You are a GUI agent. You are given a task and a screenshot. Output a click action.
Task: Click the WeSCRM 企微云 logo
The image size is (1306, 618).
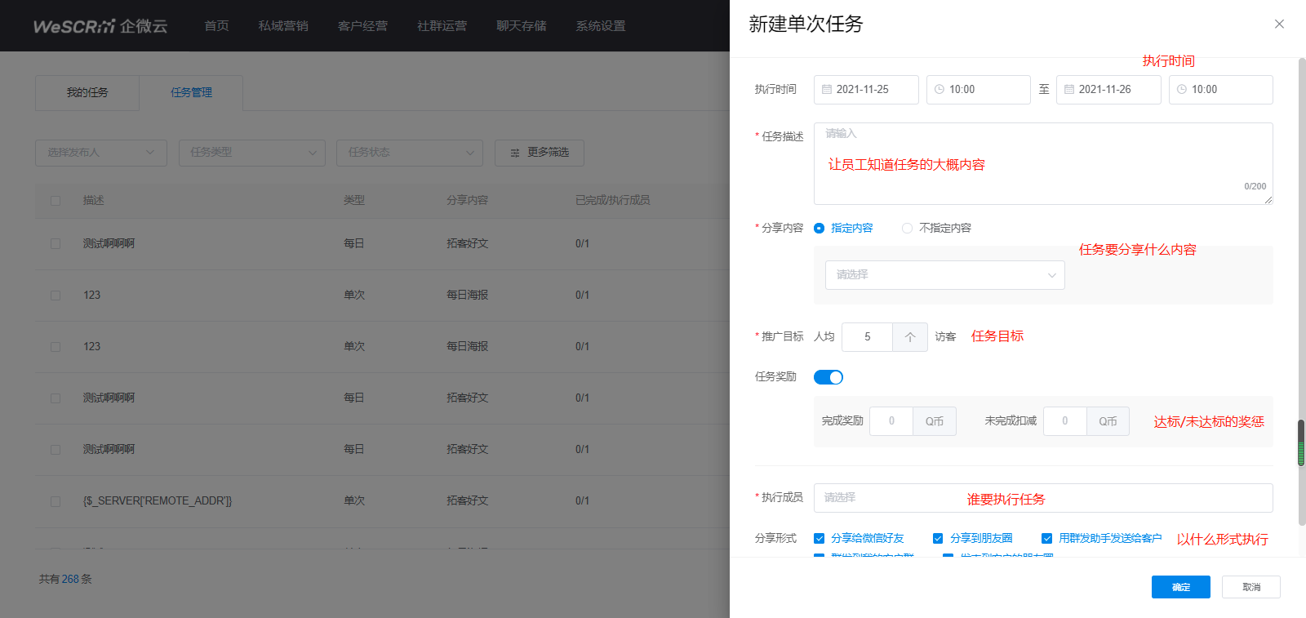[x=100, y=26]
